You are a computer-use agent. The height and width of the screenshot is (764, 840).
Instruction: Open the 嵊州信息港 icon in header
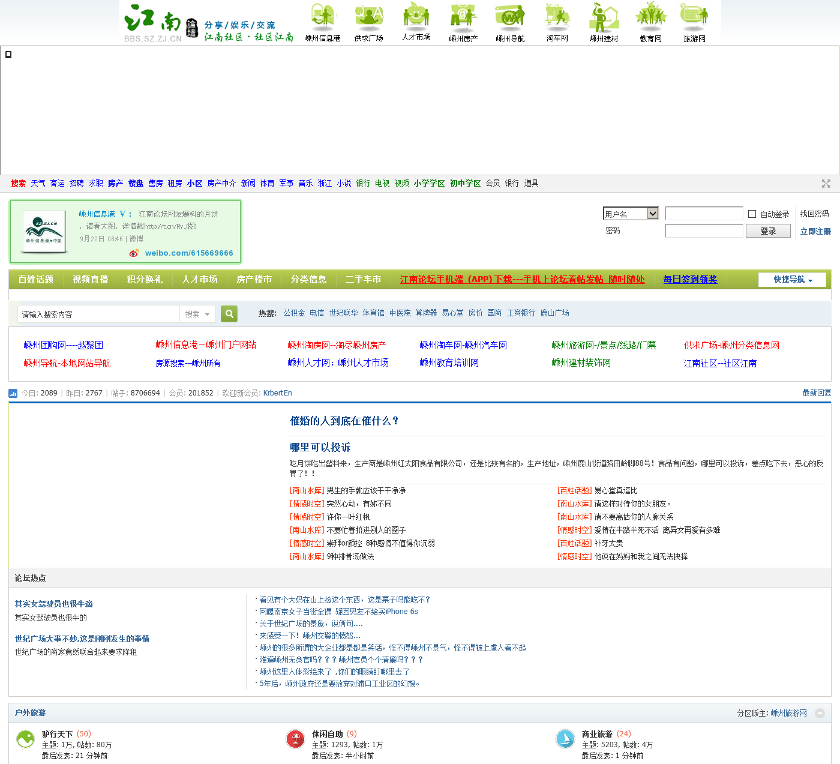(322, 22)
